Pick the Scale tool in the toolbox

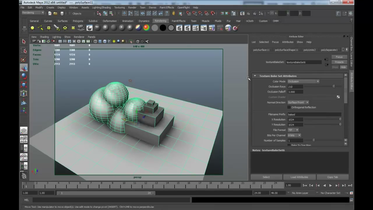[24, 85]
